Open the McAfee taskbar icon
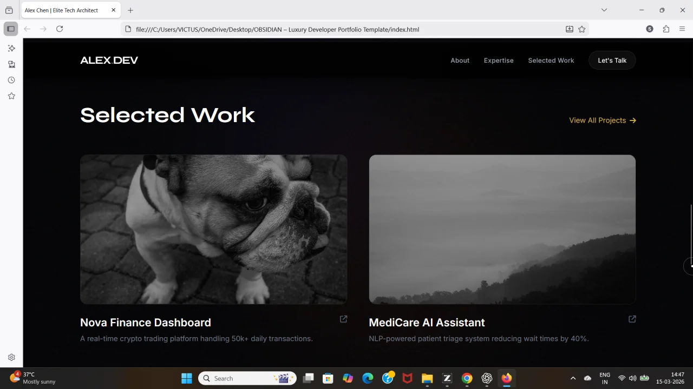 [407, 378]
